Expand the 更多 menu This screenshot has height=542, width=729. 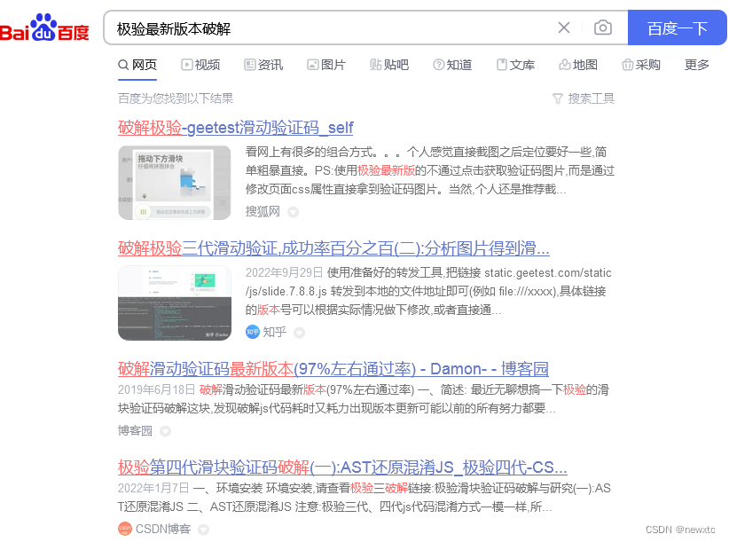point(697,65)
